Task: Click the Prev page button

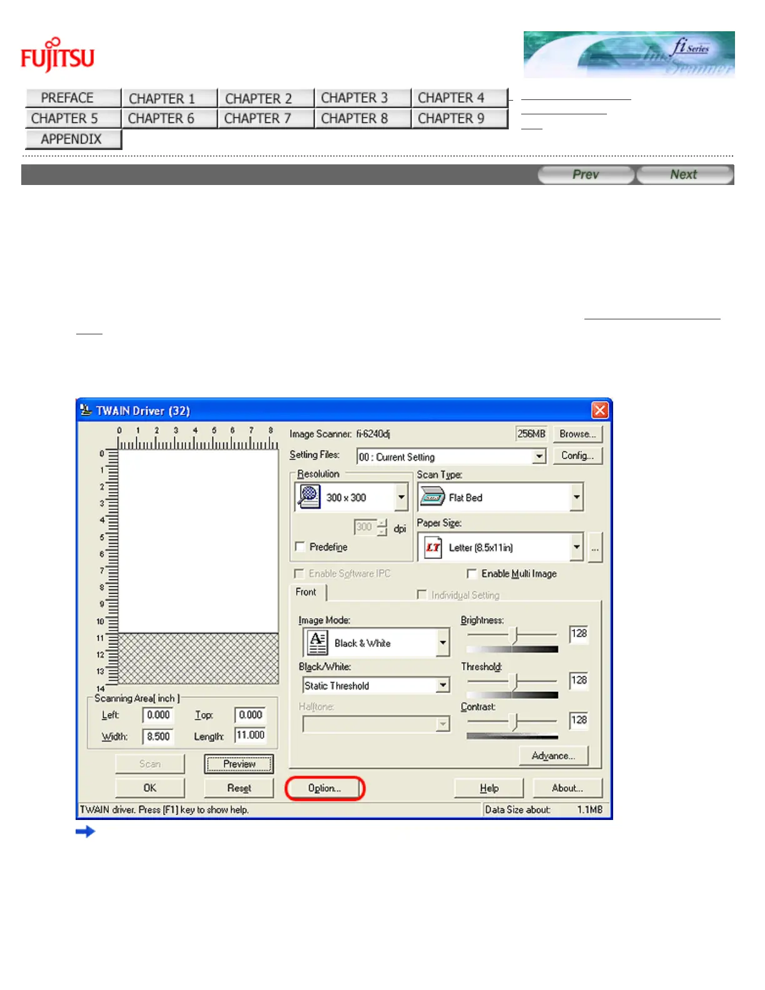Action: 586,174
